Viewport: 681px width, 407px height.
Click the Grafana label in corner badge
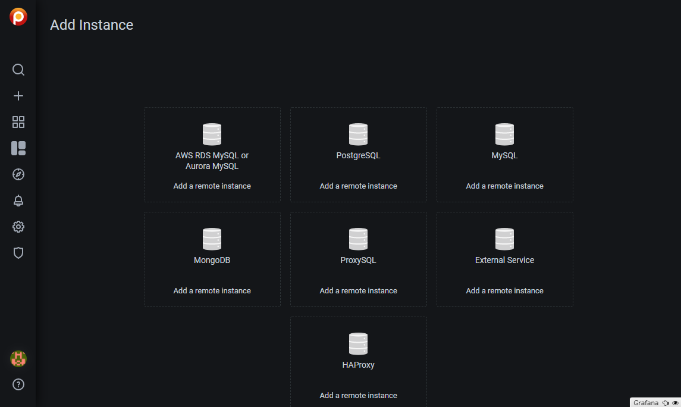(x=646, y=403)
